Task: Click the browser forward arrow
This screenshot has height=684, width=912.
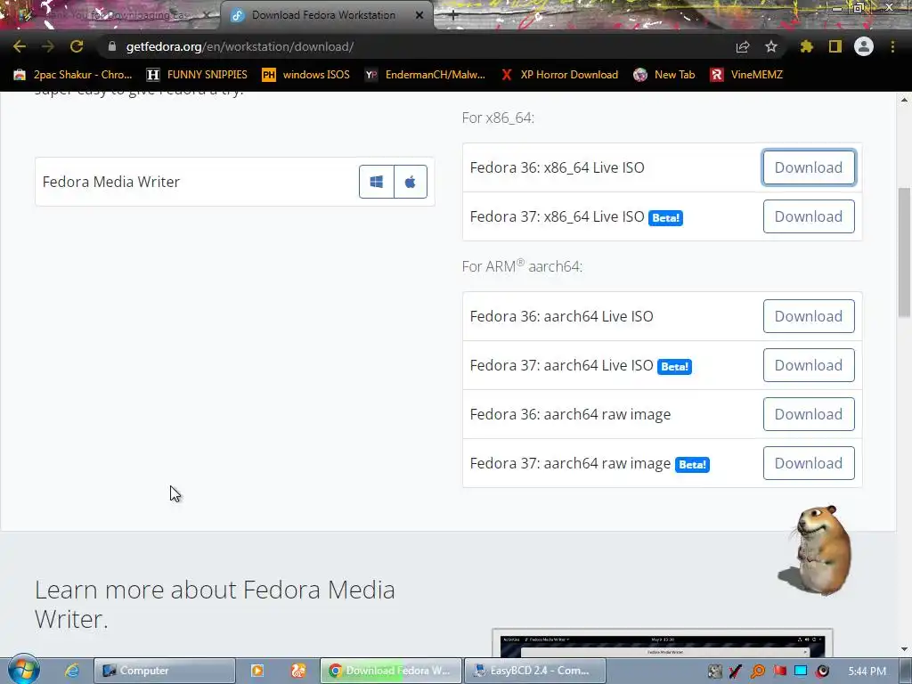Action: click(x=48, y=46)
